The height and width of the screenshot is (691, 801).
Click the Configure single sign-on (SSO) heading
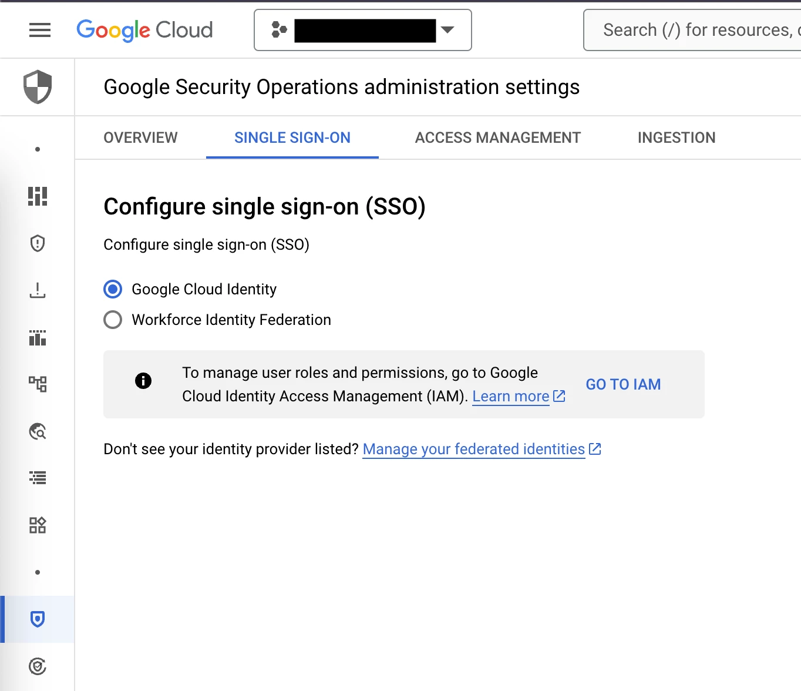pyautogui.click(x=264, y=207)
